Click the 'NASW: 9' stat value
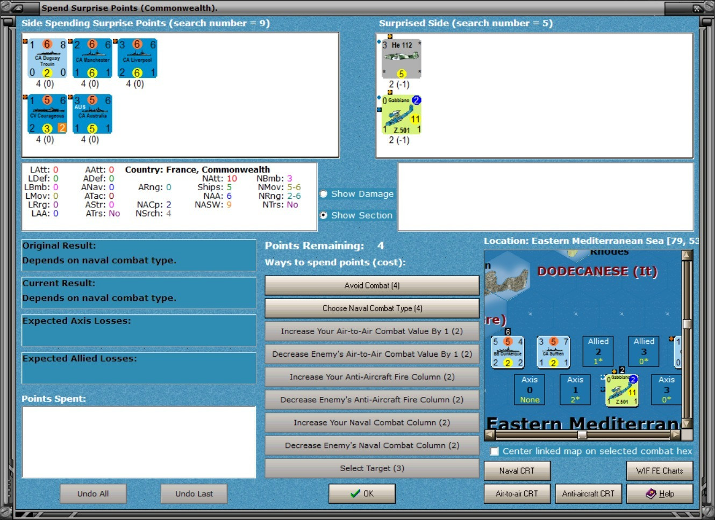The width and height of the screenshot is (715, 520). pos(213,205)
